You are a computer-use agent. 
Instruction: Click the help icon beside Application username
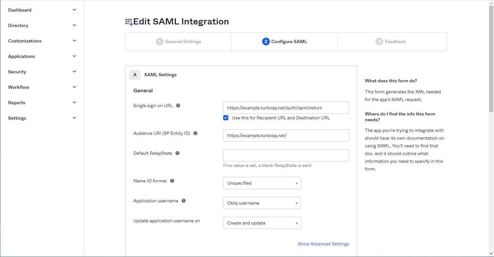tap(184, 200)
